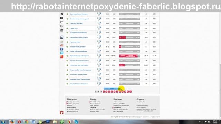This screenshot has height=124, width=221.
Task: Click the browser vertical scrollbar
Action: [220, 90]
